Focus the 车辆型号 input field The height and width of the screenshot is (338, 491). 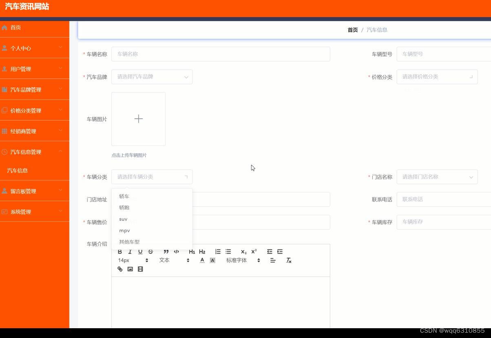click(444, 54)
